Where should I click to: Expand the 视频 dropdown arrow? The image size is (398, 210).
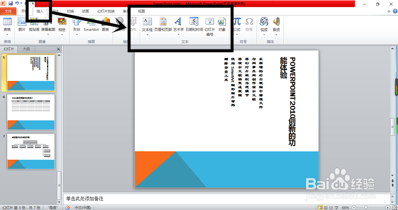[x=264, y=34]
